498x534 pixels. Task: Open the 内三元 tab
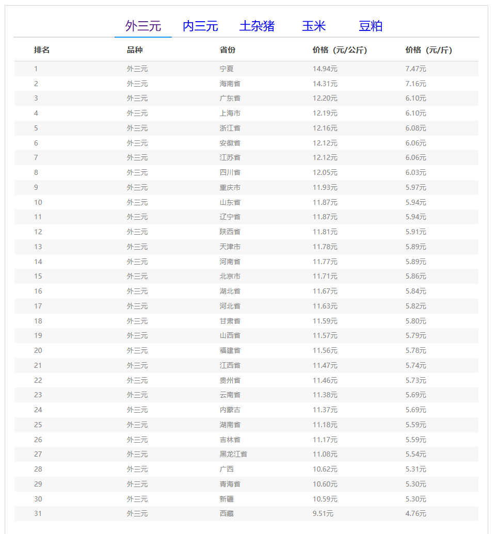click(x=200, y=26)
